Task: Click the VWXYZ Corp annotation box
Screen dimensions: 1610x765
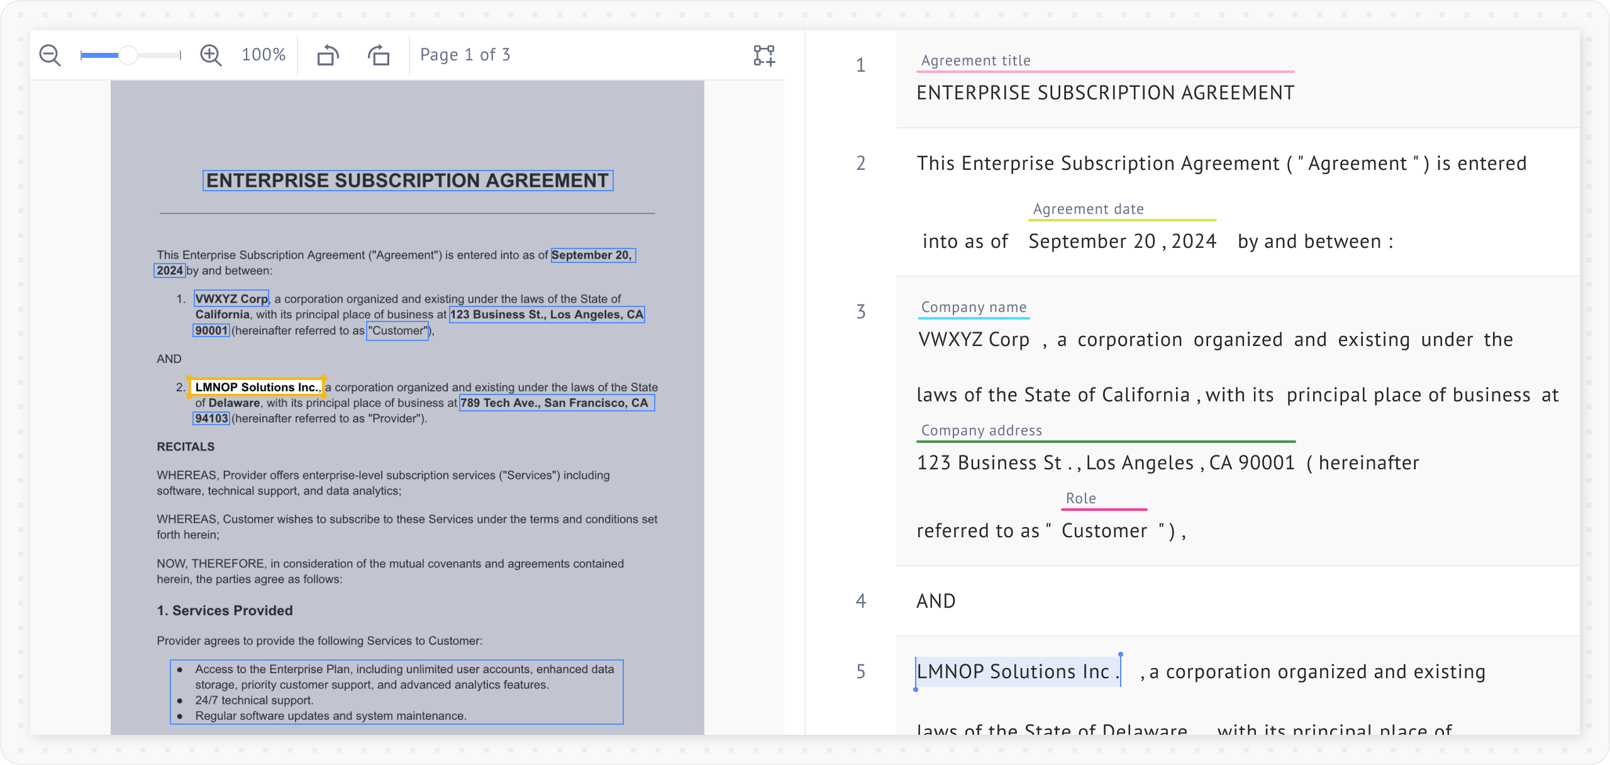Action: pos(231,298)
